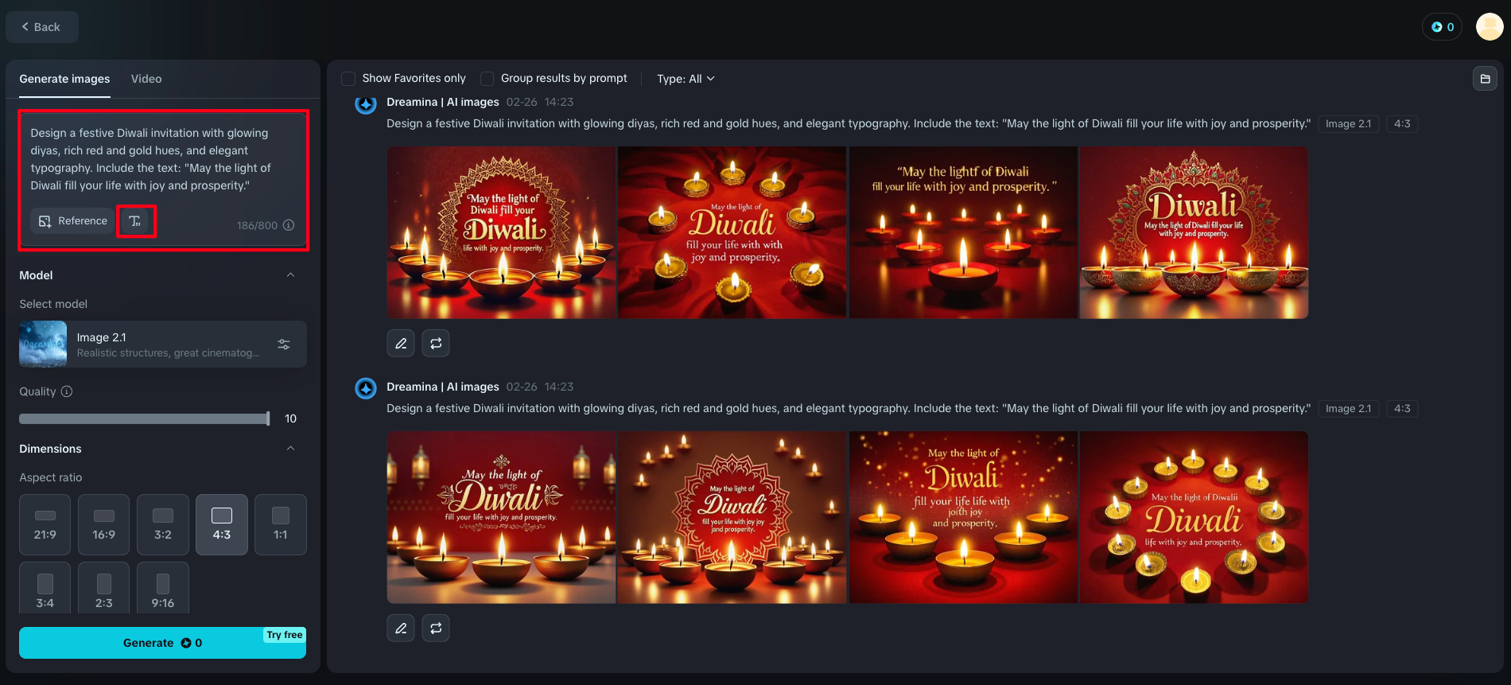
Task: Open first thumbnail in first result row
Action: pyautogui.click(x=502, y=232)
